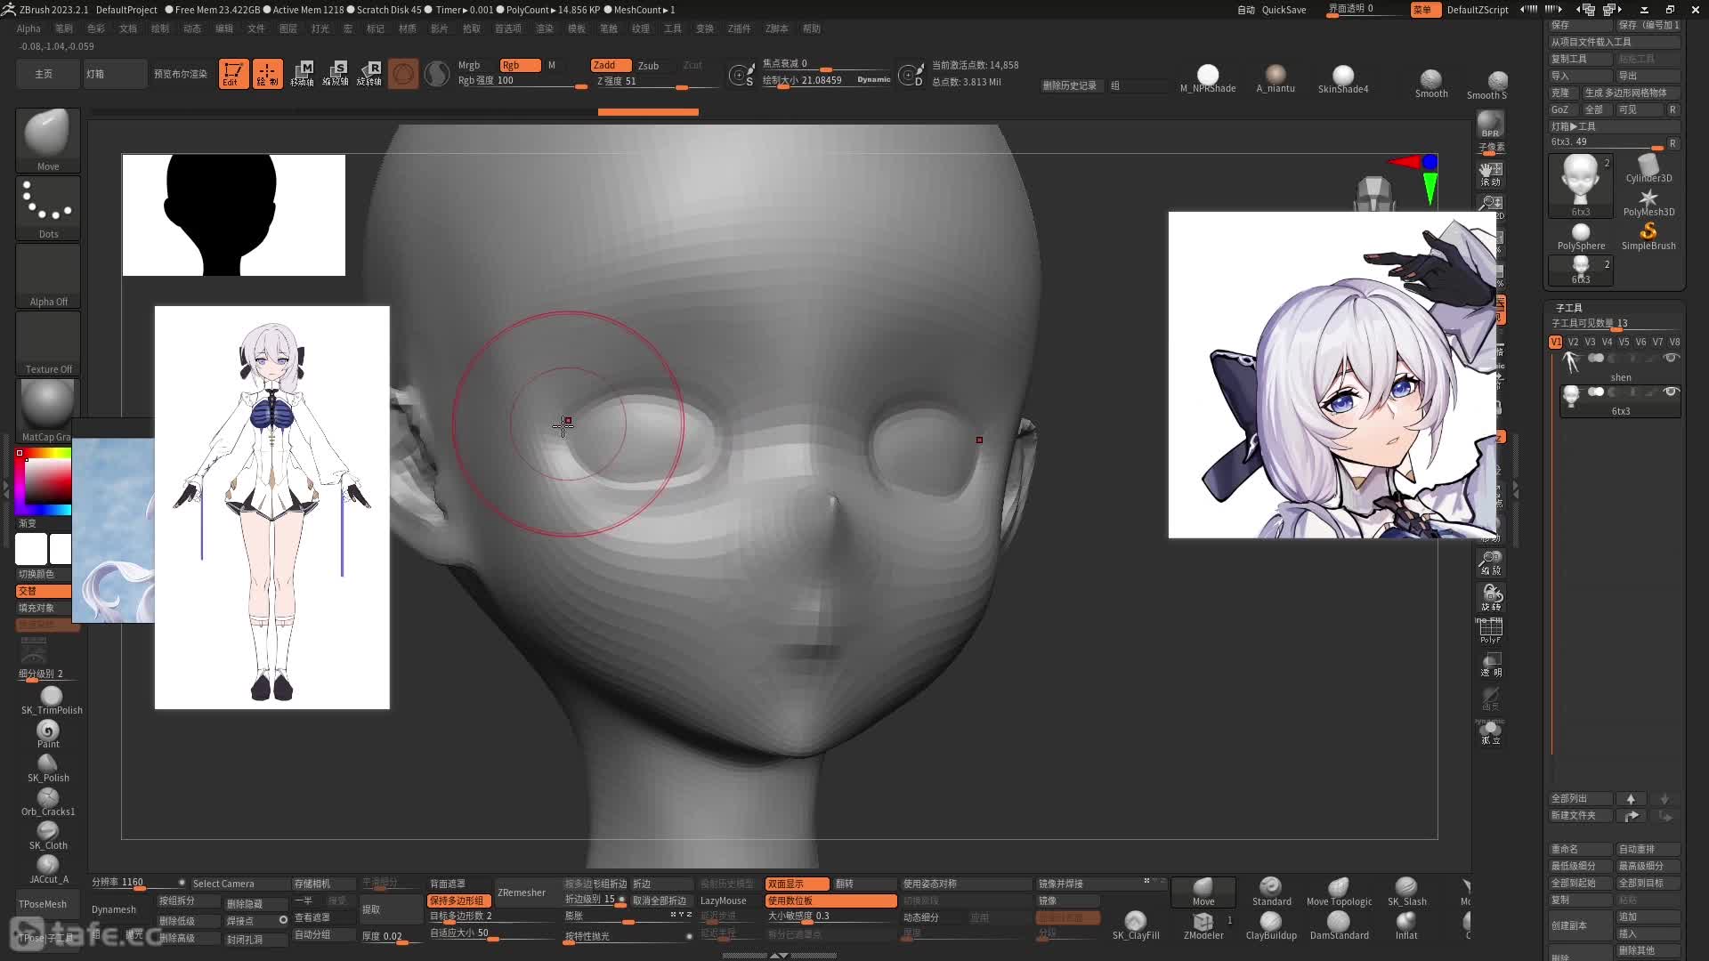This screenshot has height=961, width=1709.
Task: Click the 主页 home button
Action: coord(44,74)
